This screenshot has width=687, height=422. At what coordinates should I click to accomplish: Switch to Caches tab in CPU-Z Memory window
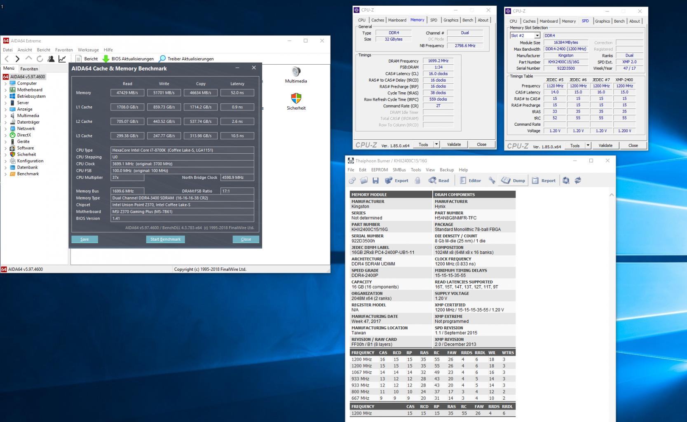point(377,20)
